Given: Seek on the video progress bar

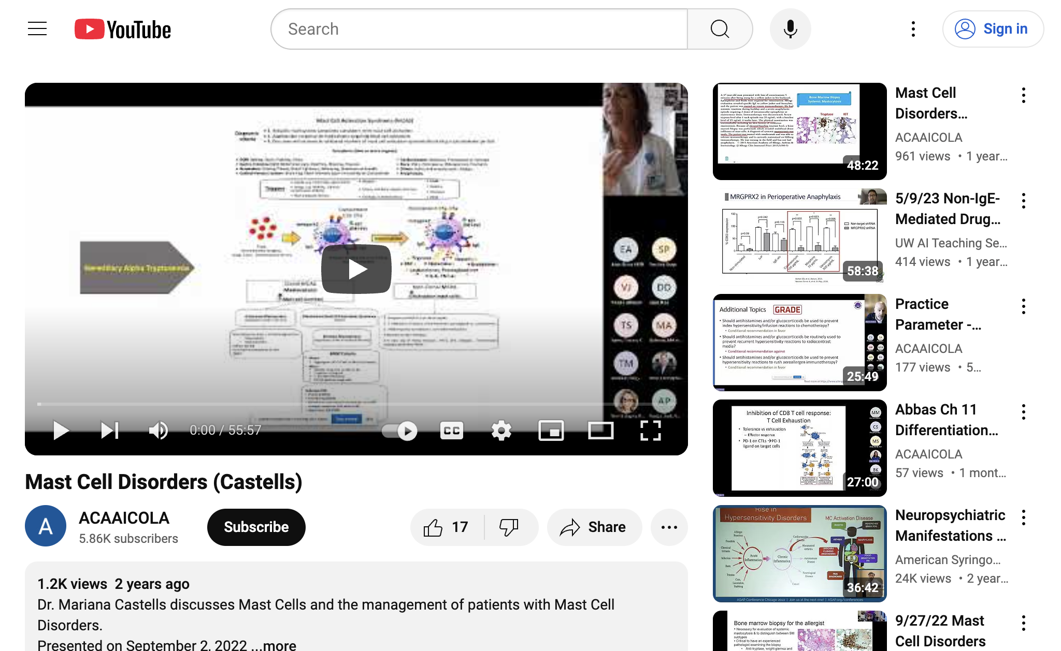Looking at the screenshot, I should point(356,404).
